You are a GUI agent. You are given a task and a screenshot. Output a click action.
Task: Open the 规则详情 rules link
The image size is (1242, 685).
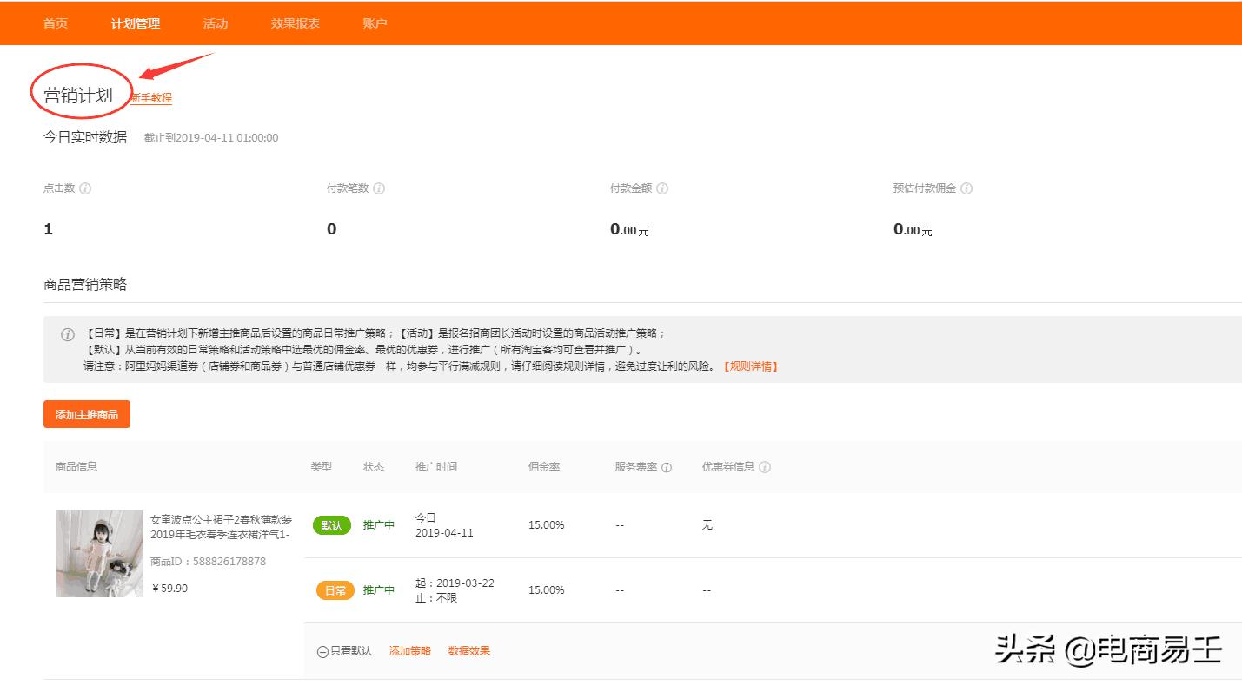(751, 366)
